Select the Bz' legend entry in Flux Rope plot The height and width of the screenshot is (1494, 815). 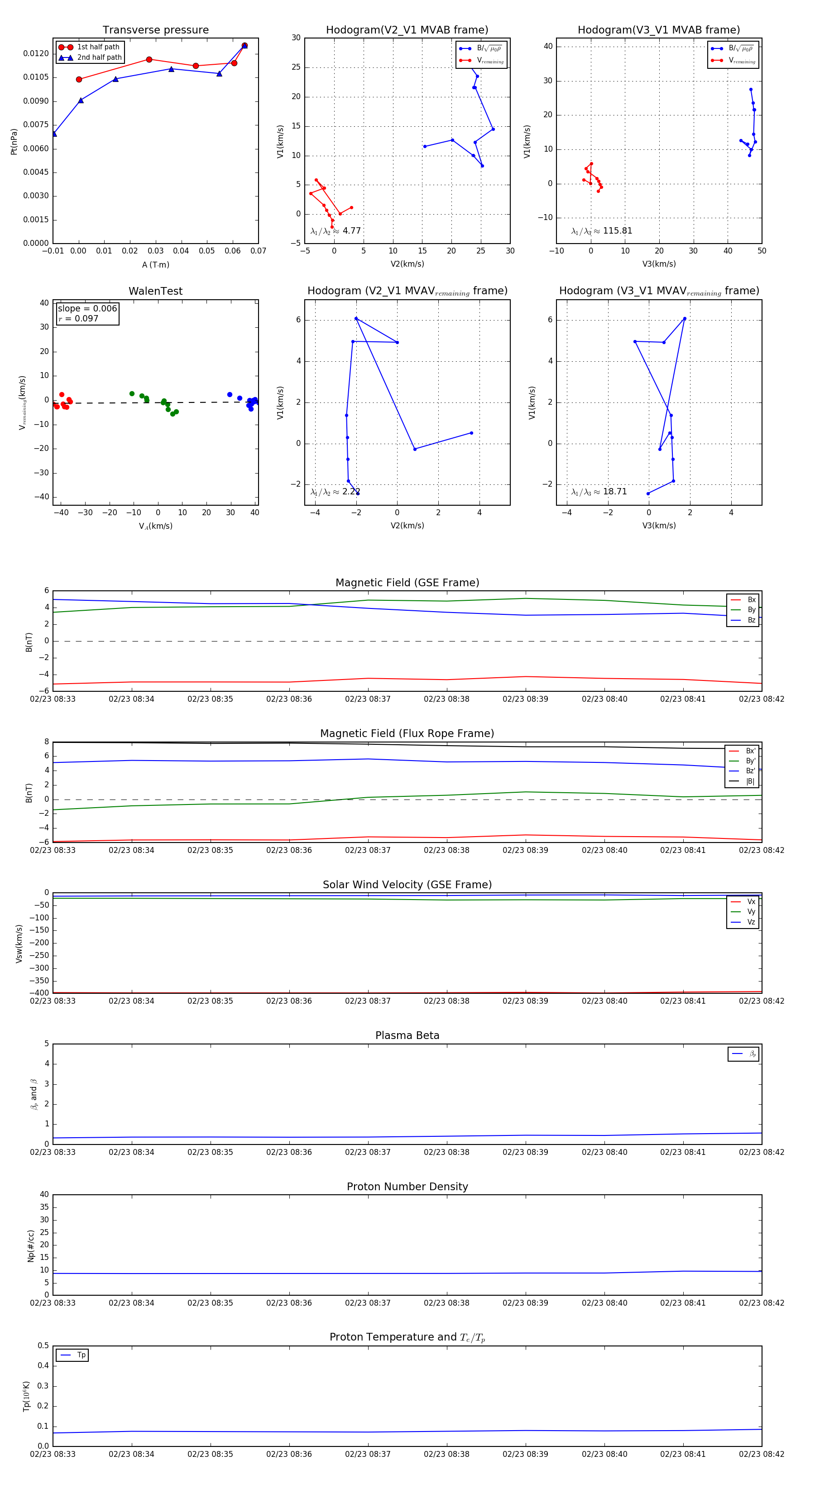pyautogui.click(x=742, y=771)
